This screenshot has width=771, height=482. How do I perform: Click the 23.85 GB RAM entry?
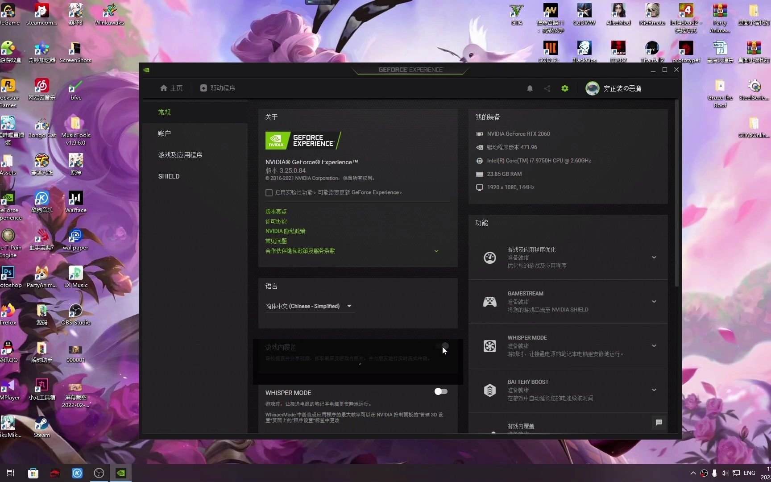click(504, 174)
